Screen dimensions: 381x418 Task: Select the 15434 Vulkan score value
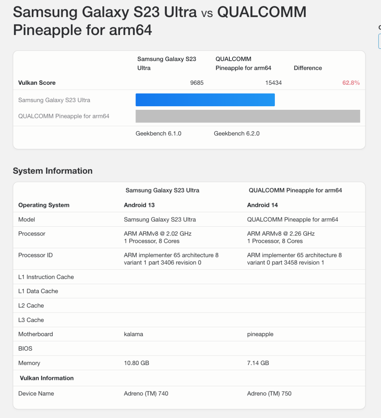273,83
